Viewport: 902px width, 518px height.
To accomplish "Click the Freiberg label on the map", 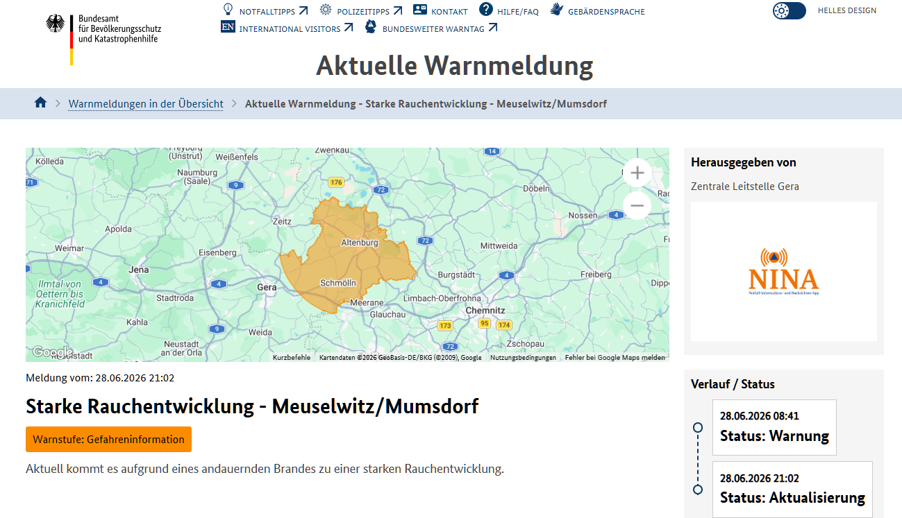I will pos(596,275).
